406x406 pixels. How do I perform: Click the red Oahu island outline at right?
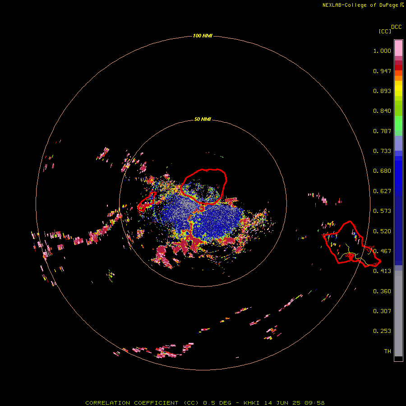pyautogui.click(x=351, y=244)
